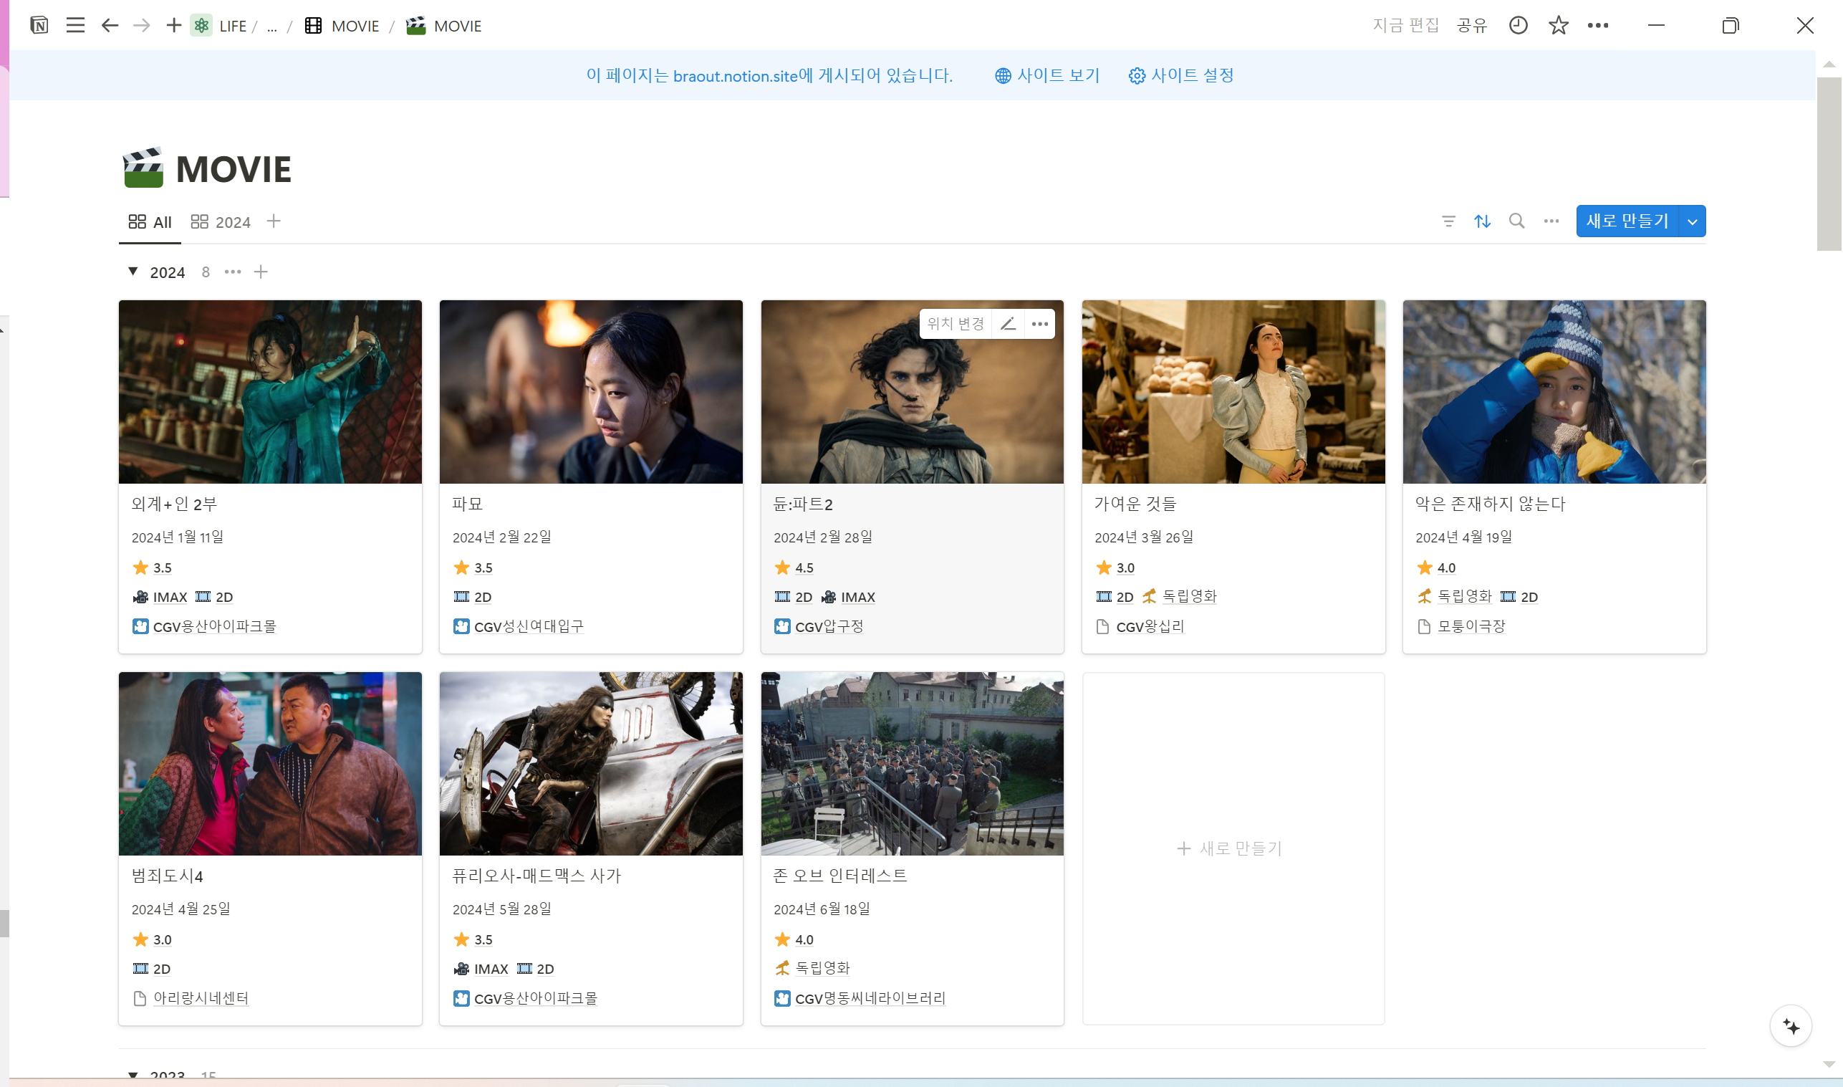Click edit pencil icon on Dune card
The image size is (1843, 1087).
point(1008,324)
